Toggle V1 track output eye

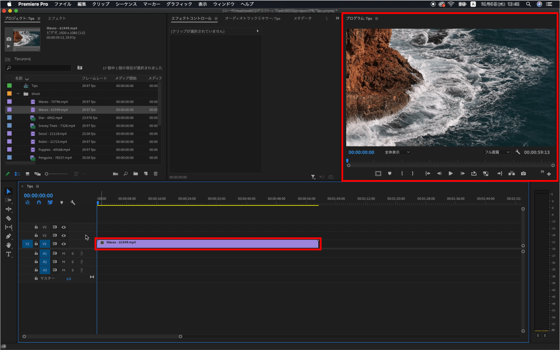coord(64,244)
